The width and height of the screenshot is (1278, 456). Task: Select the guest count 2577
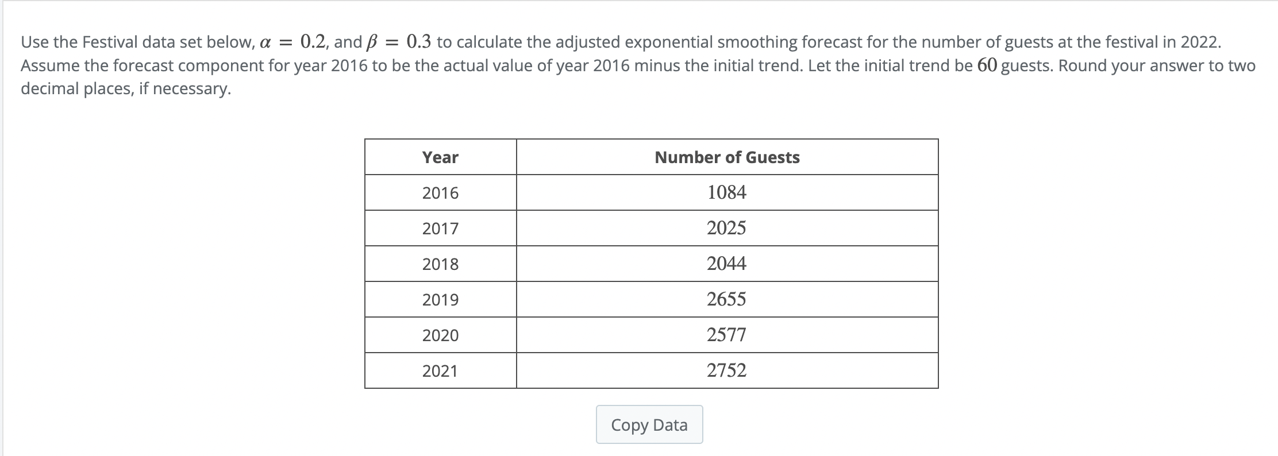727,335
